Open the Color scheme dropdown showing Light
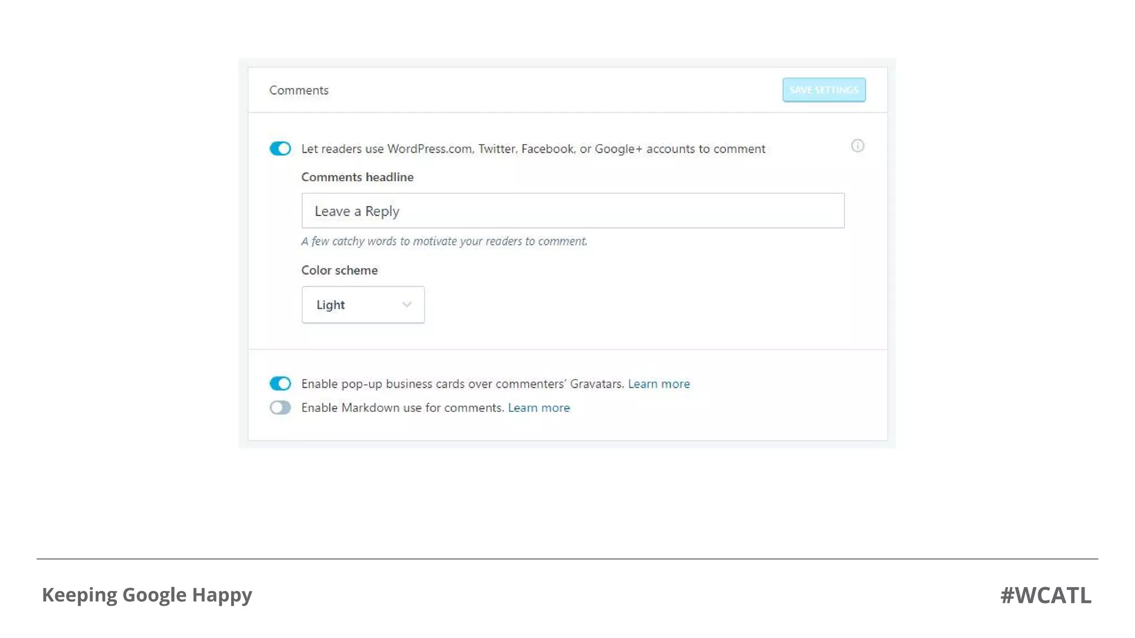Viewport: 1135px width, 638px height. [363, 305]
